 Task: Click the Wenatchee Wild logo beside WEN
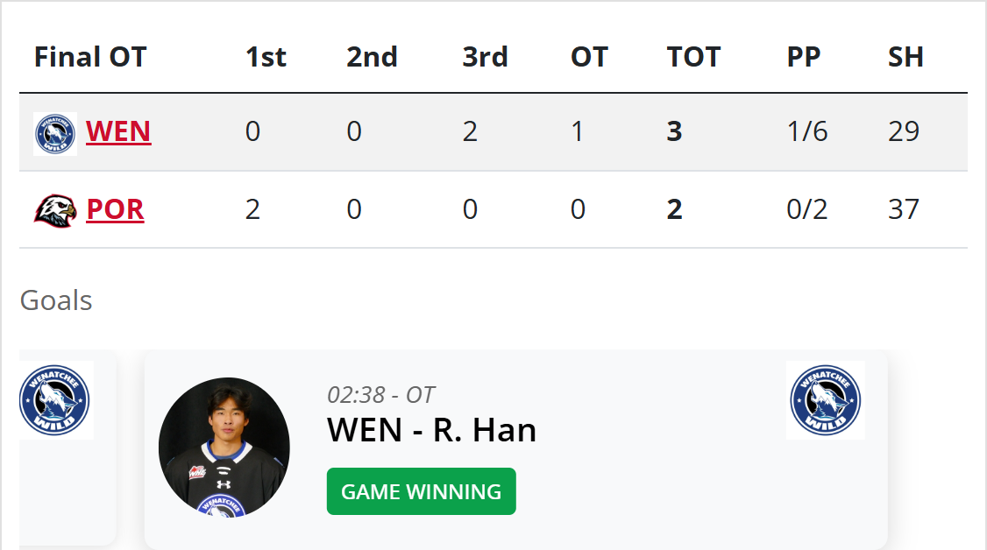point(55,133)
